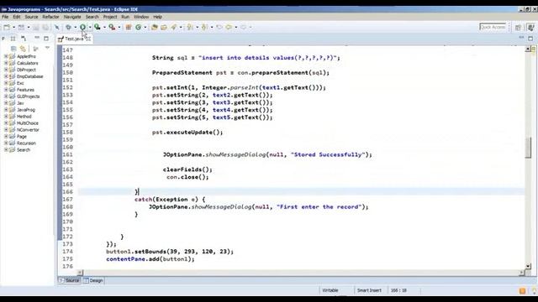Click the Quick Access search field
The width and height of the screenshot is (538, 302).
pyautogui.click(x=493, y=27)
